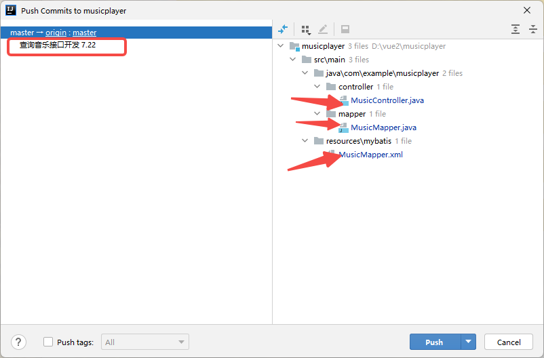This screenshot has height=358, width=544.
Task: Click the src\main folder icon
Action: coord(307,59)
